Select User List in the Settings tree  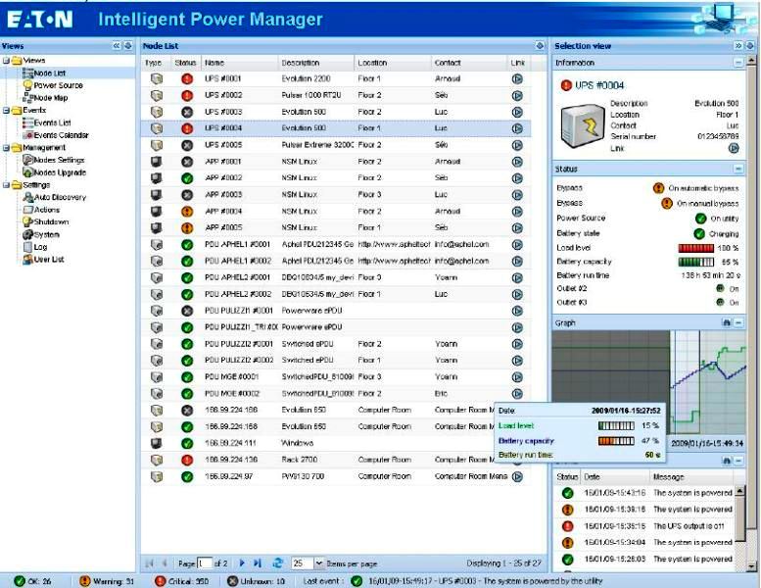pos(48,259)
